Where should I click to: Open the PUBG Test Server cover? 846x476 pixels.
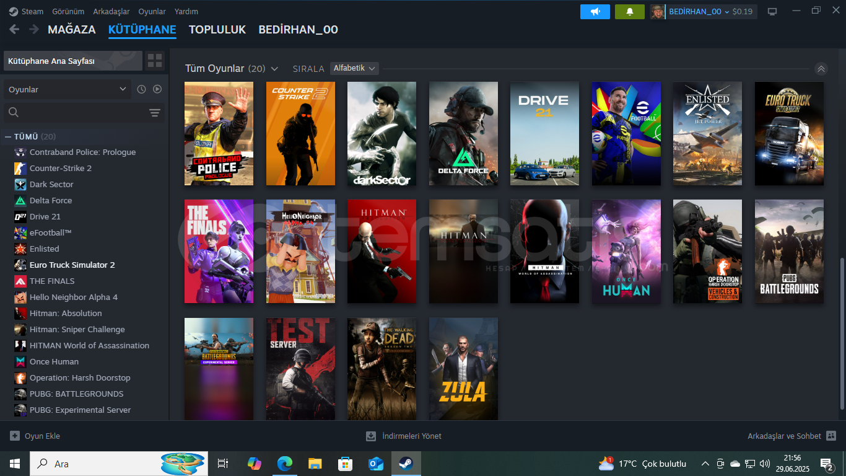(300, 369)
